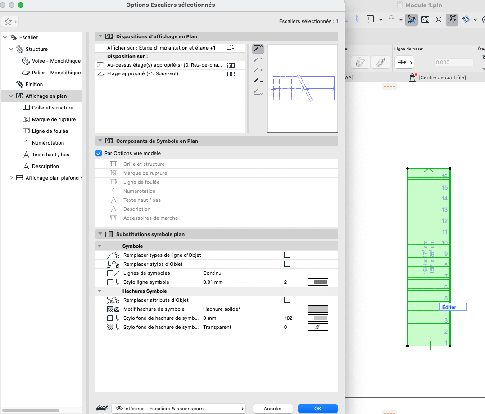Click the transparent pen 0 swatch
The width and height of the screenshot is (485, 414).
click(x=317, y=327)
